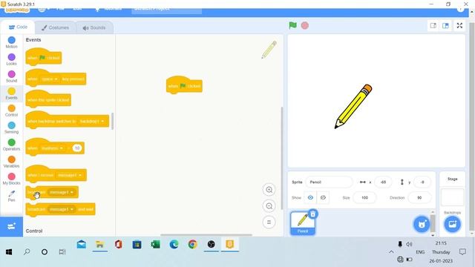Click the sprite Direction field
Viewport: 475px width, 267px height.
pos(419,198)
